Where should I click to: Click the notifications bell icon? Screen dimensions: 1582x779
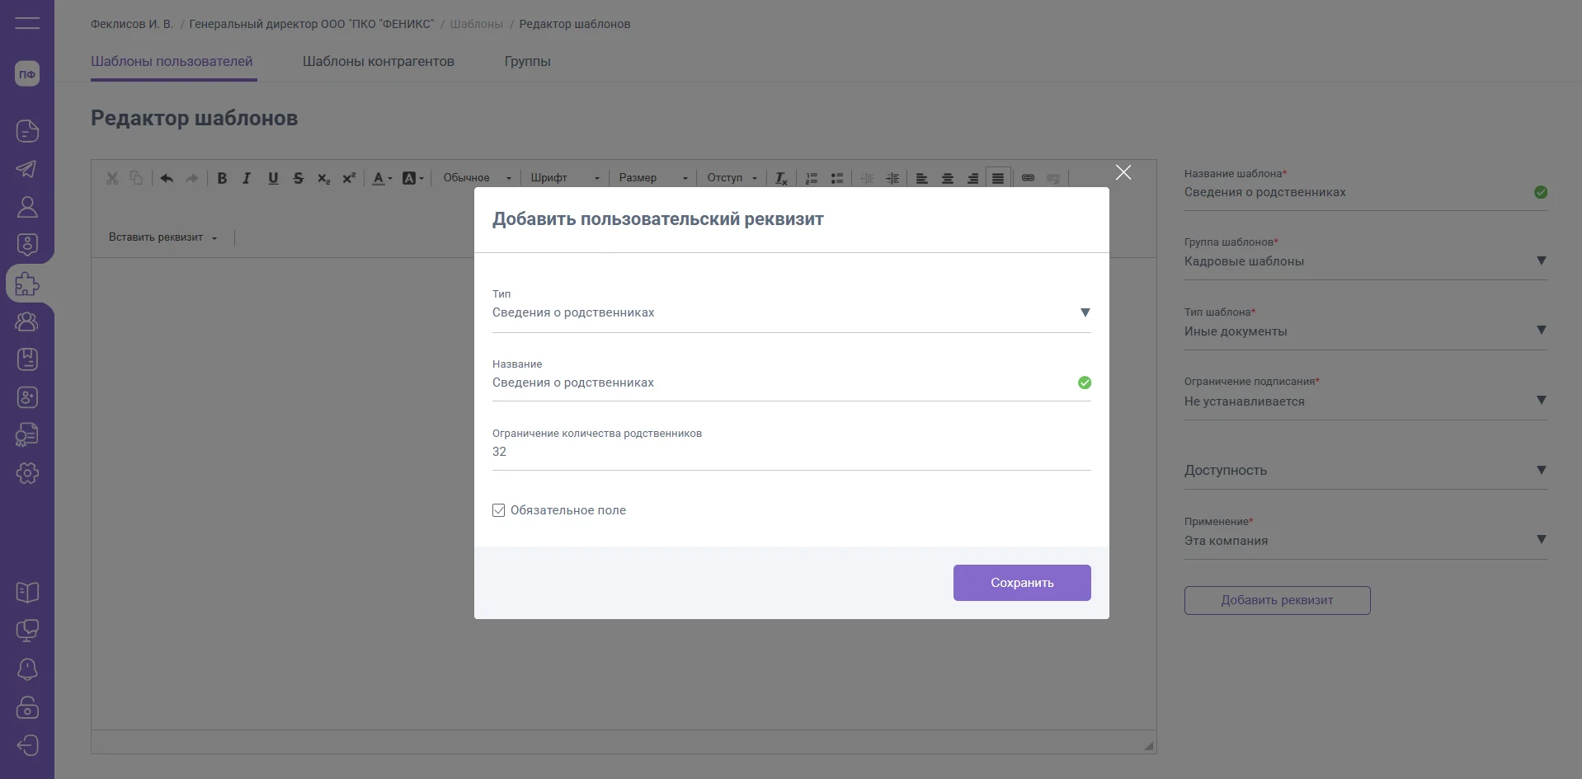27,669
